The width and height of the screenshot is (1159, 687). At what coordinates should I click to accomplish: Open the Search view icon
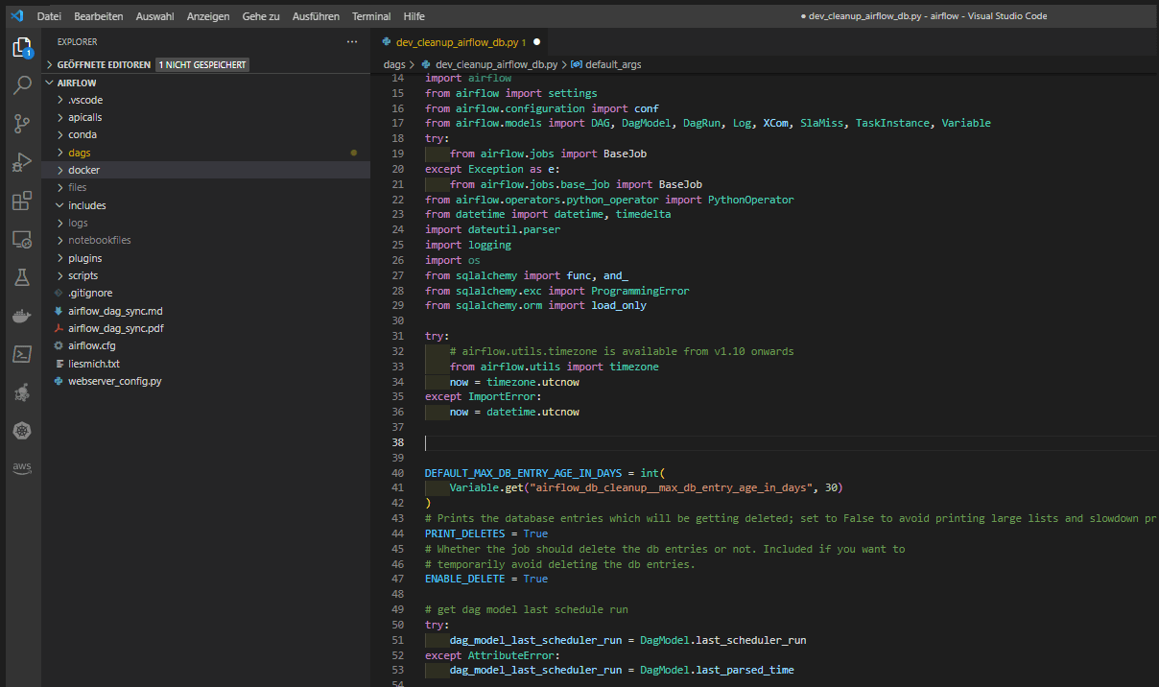tap(21, 85)
